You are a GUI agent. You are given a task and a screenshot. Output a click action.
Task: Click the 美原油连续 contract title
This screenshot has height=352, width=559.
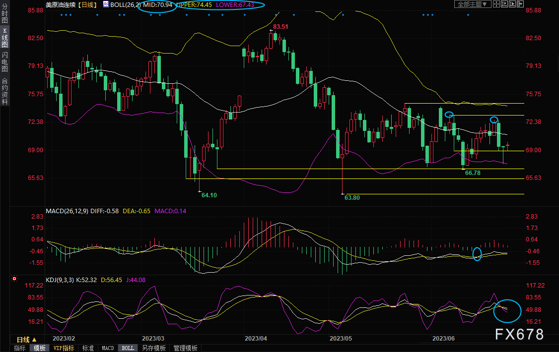(61, 4)
